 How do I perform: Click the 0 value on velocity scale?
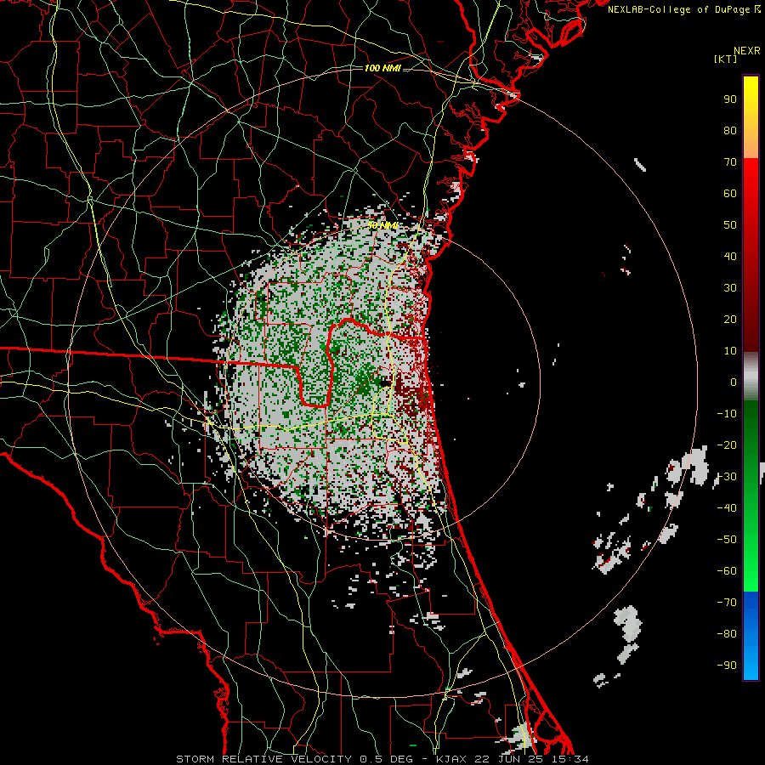pyautogui.click(x=734, y=382)
